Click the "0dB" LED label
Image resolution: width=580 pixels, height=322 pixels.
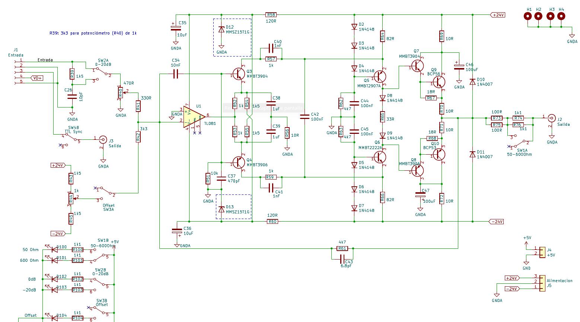coord(32,279)
